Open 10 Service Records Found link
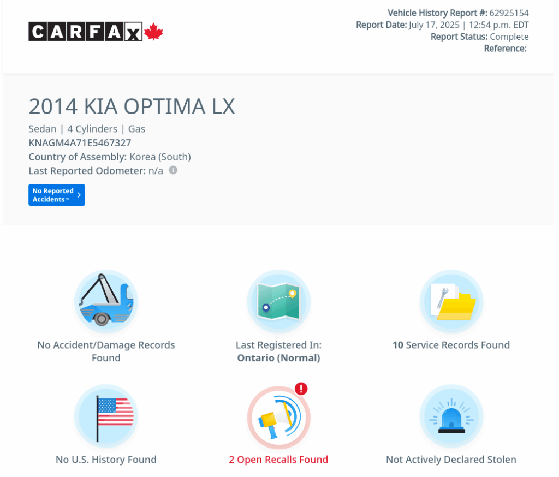The width and height of the screenshot is (559, 477). pyautogui.click(x=451, y=345)
